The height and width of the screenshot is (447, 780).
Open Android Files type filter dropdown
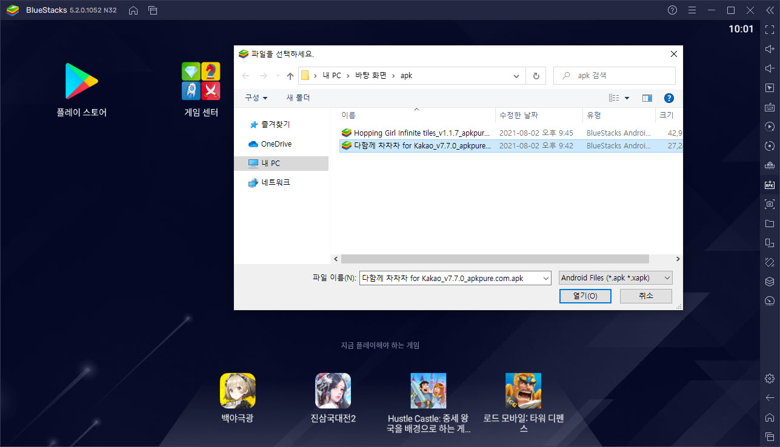(x=616, y=278)
